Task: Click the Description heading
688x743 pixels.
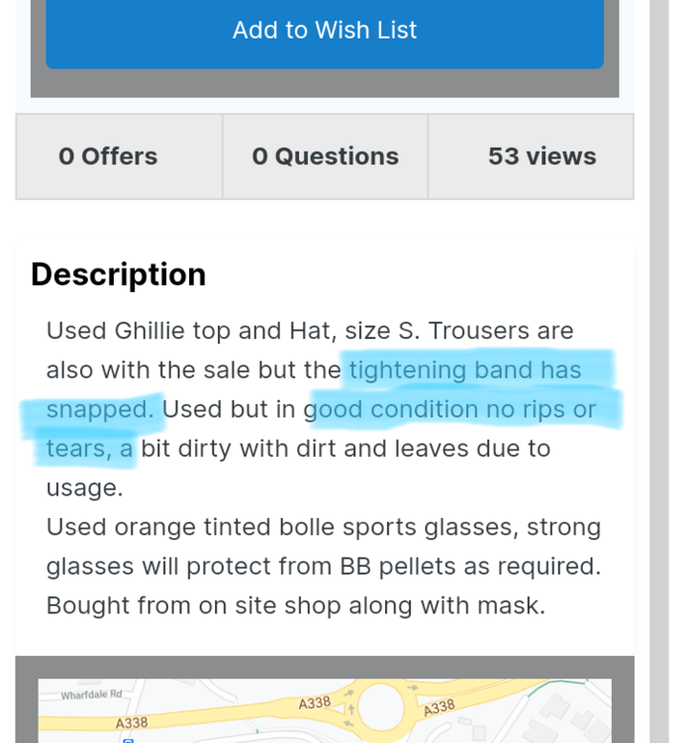Action: pyautogui.click(x=119, y=274)
